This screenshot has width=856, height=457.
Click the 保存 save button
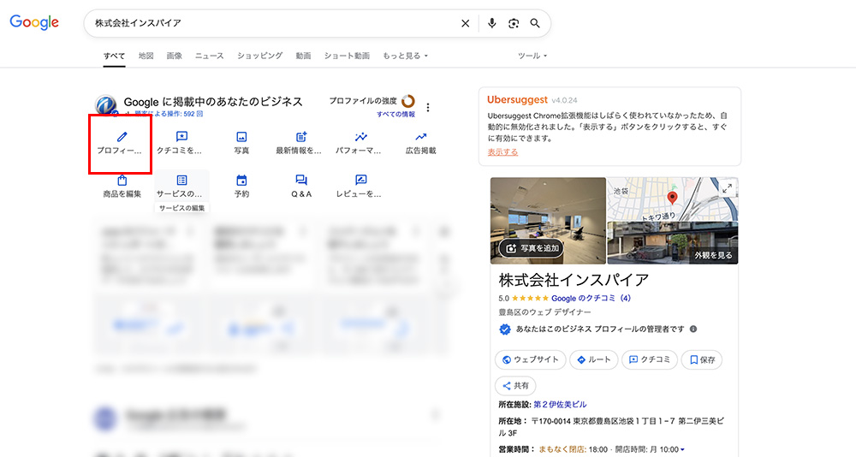pyautogui.click(x=702, y=359)
